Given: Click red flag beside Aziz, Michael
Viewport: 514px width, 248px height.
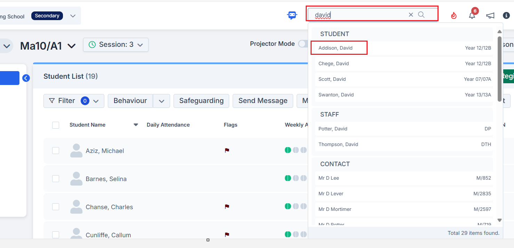Looking at the screenshot, I should (x=227, y=151).
